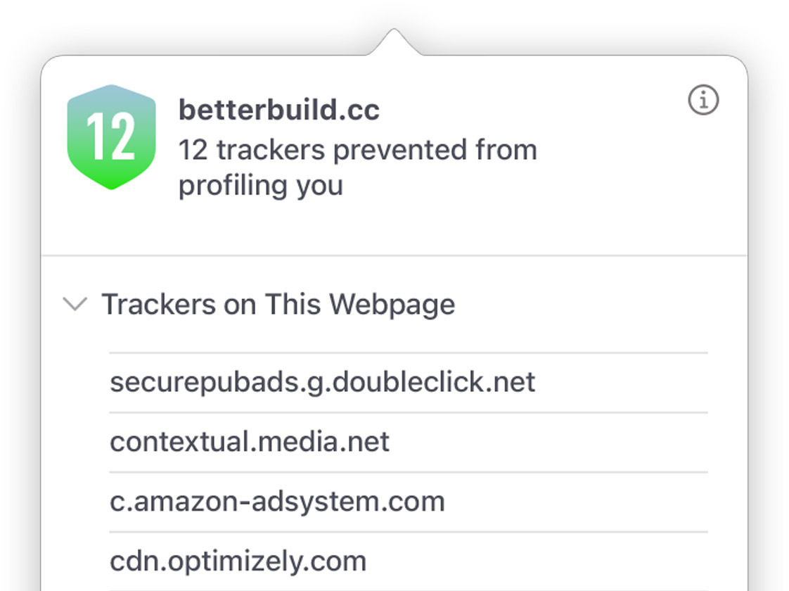Click the popover's pointer arrow at top
The height and width of the screenshot is (591, 789).
coord(394,42)
